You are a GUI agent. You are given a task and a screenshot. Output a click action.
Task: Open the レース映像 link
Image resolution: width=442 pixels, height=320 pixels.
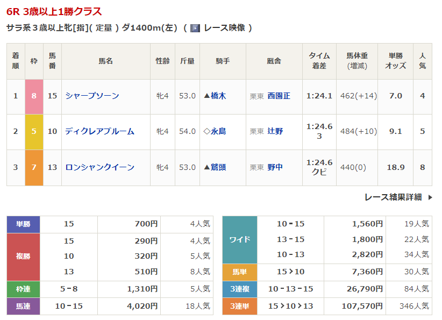(224, 28)
